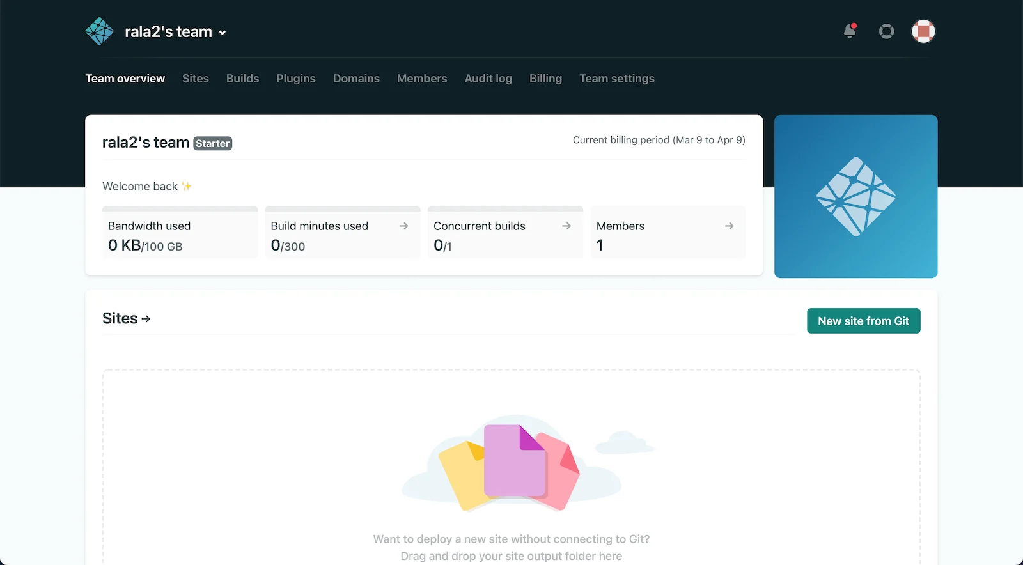
Task: Expand the rala2's team switcher dropdown
Action: tap(175, 32)
